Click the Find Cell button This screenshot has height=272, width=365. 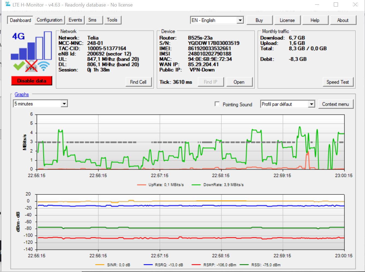pyautogui.click(x=138, y=82)
